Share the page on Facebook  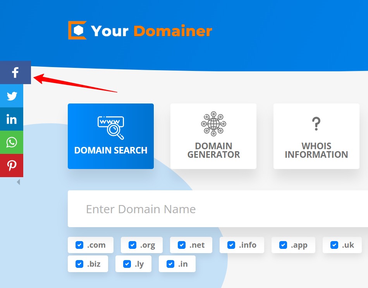15,72
